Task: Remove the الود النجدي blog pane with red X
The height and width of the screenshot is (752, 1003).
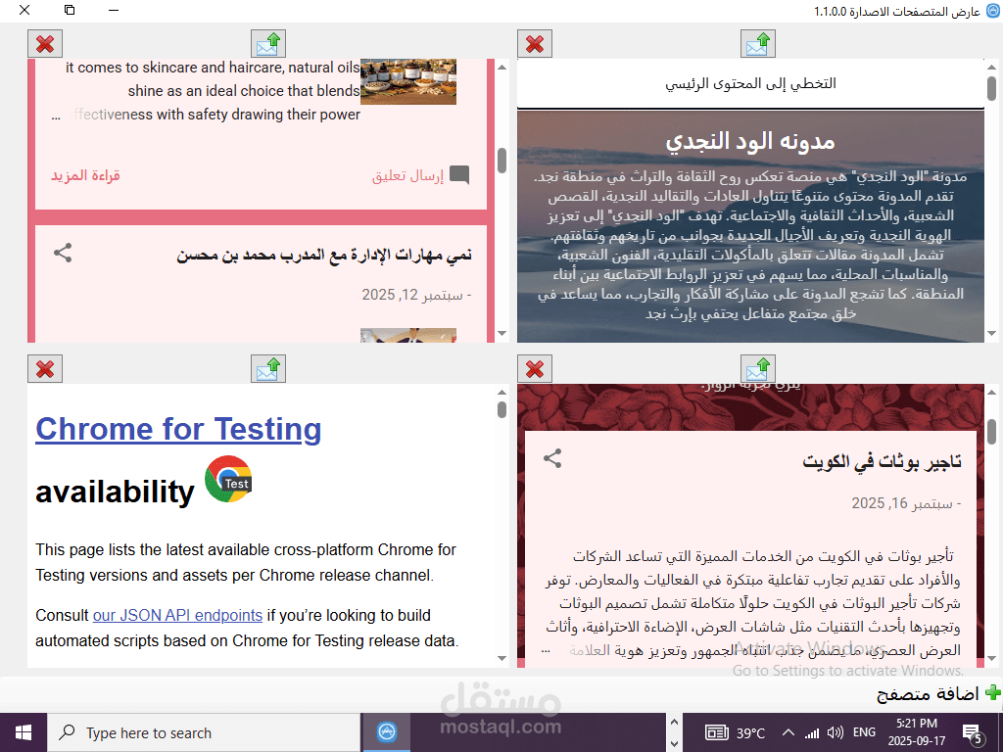Action: click(534, 42)
